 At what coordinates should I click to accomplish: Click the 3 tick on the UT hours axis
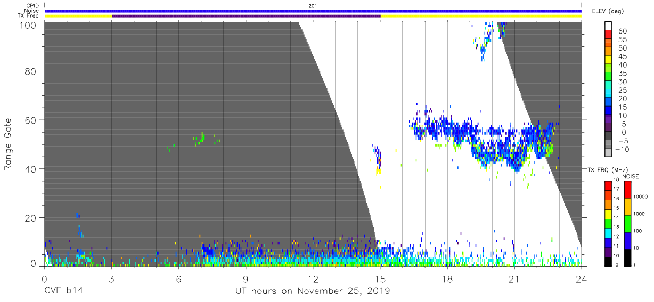pos(111,279)
